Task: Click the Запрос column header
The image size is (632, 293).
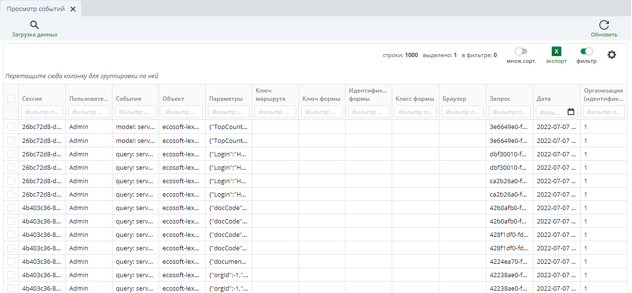Action: (x=500, y=99)
